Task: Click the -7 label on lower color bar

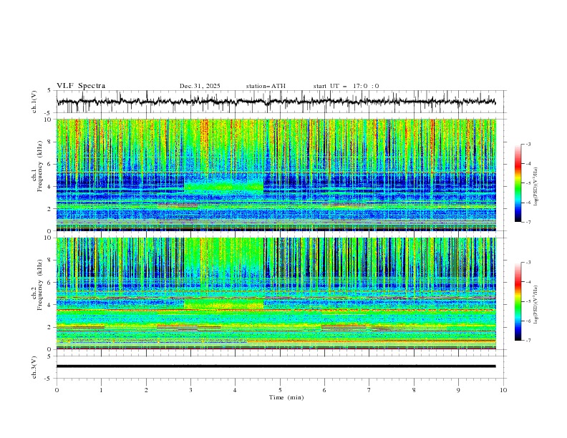Action: click(x=528, y=341)
